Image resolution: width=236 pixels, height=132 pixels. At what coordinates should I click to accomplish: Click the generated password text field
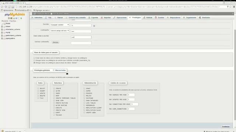(x=81, y=43)
